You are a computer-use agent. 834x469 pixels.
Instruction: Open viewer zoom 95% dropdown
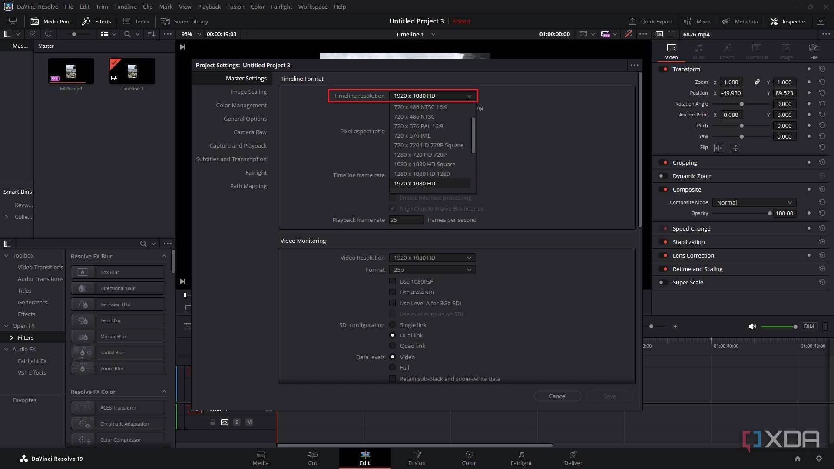click(199, 34)
